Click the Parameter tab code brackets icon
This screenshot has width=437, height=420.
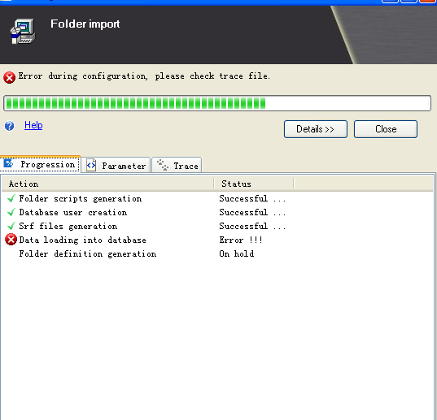click(91, 166)
